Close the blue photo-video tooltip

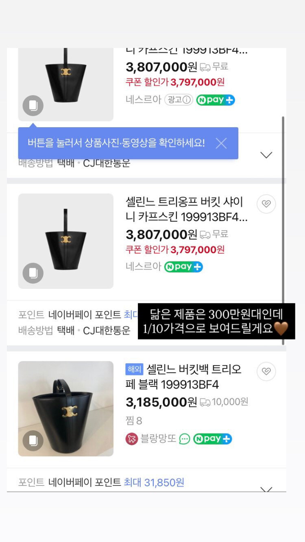[x=221, y=143]
